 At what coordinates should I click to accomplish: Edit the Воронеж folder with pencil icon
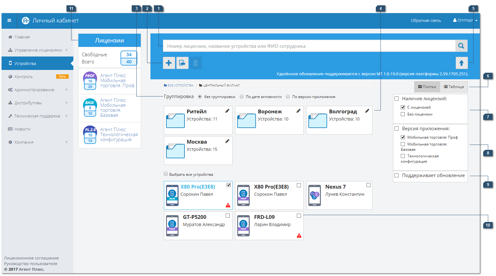coord(298,111)
